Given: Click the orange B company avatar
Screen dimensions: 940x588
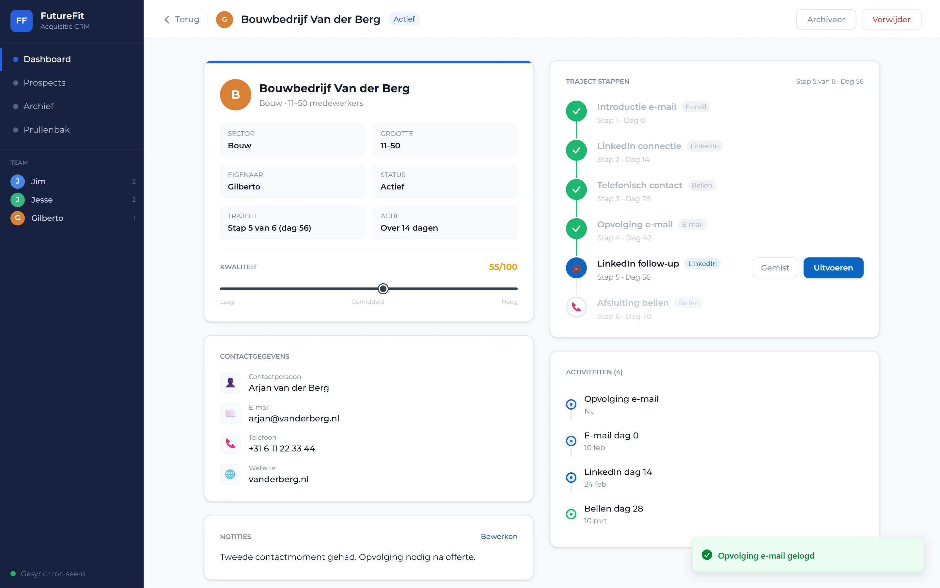Looking at the screenshot, I should [x=236, y=95].
